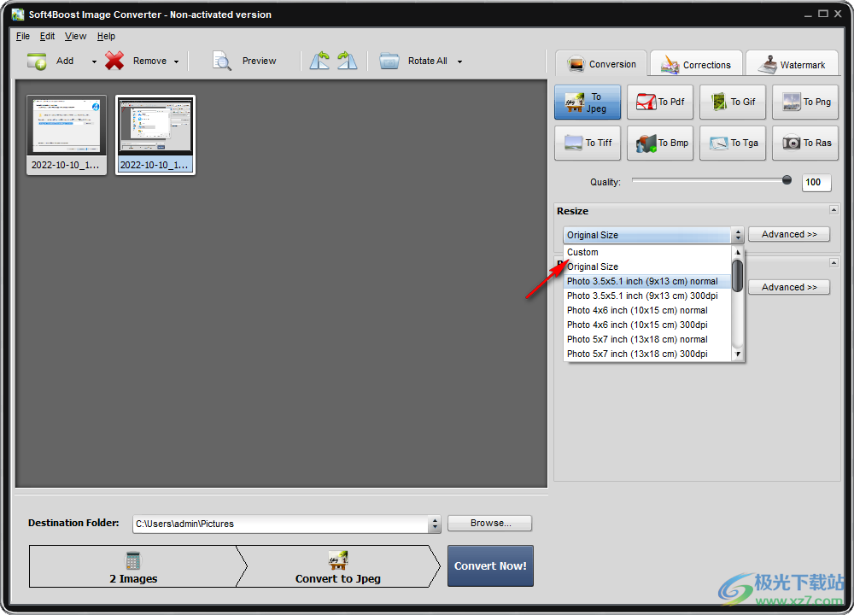Screen dimensions: 854x615
Task: Open the View menu
Action: coord(75,36)
